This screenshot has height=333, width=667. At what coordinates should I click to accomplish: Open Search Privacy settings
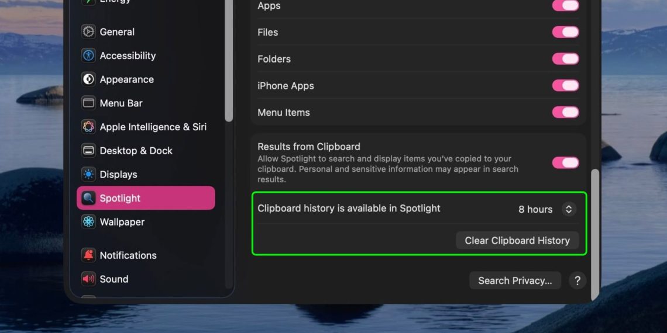tap(515, 280)
